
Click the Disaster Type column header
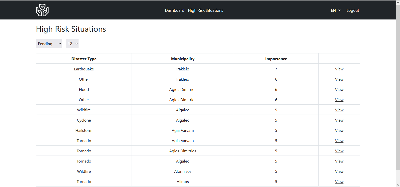point(84,59)
